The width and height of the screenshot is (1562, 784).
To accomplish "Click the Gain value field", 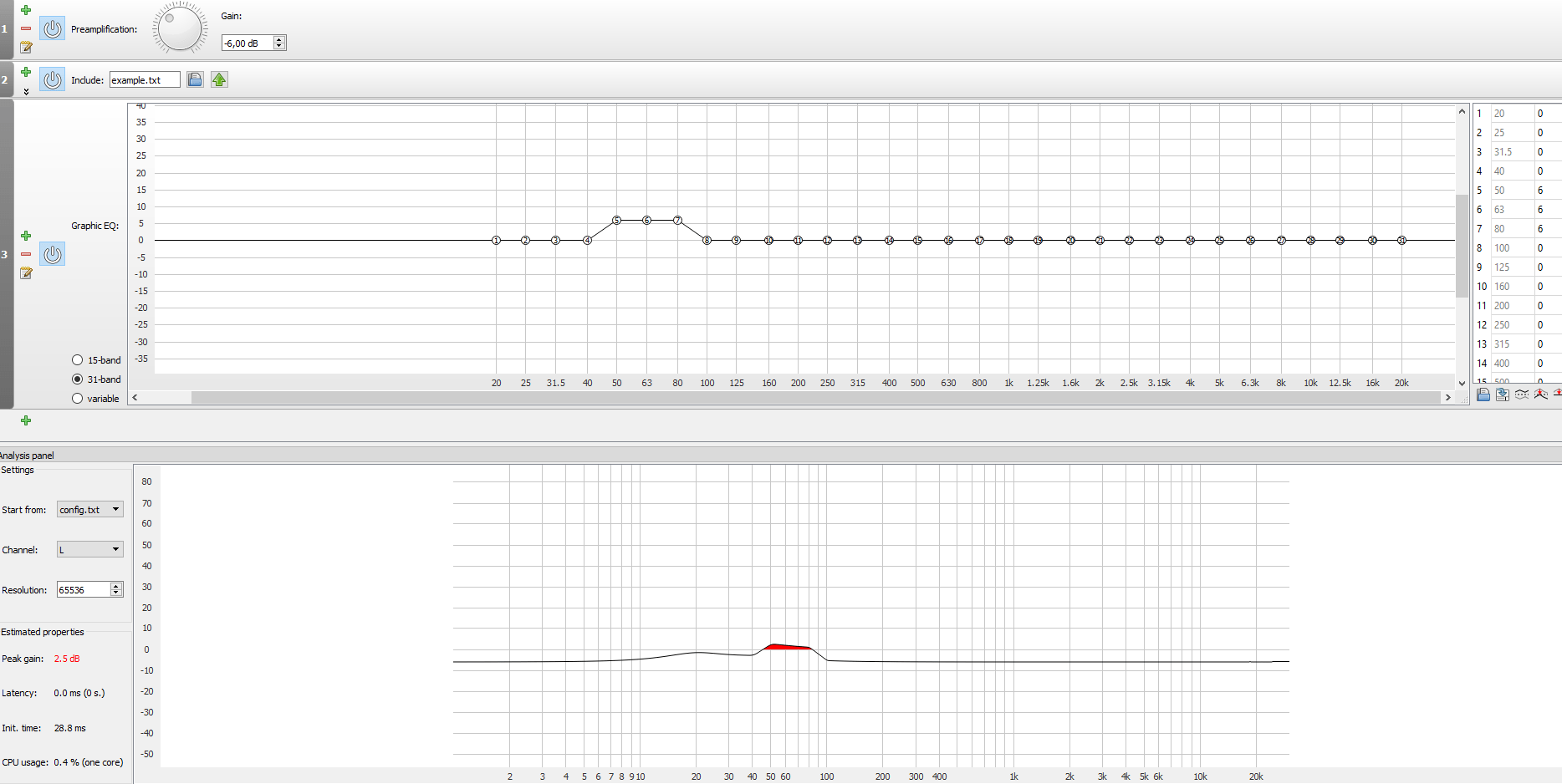I will tap(248, 43).
